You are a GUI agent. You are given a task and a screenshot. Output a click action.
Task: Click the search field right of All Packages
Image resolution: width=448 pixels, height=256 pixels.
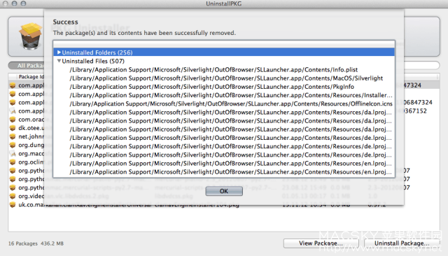click(421, 65)
